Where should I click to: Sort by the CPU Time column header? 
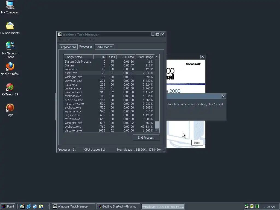pos(126,57)
